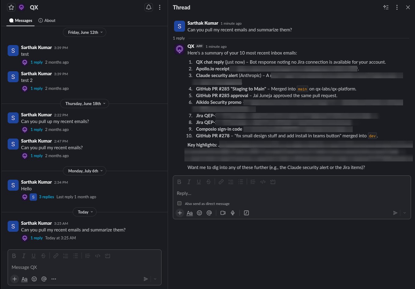Open the QX title in the conversation header
The image size is (415, 289).
point(34,7)
